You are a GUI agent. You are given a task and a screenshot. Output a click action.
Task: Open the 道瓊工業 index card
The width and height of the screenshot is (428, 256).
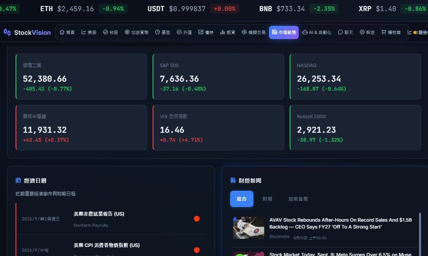pyautogui.click(x=81, y=76)
